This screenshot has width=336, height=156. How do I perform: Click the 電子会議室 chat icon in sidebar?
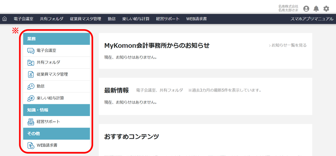(x=31, y=51)
